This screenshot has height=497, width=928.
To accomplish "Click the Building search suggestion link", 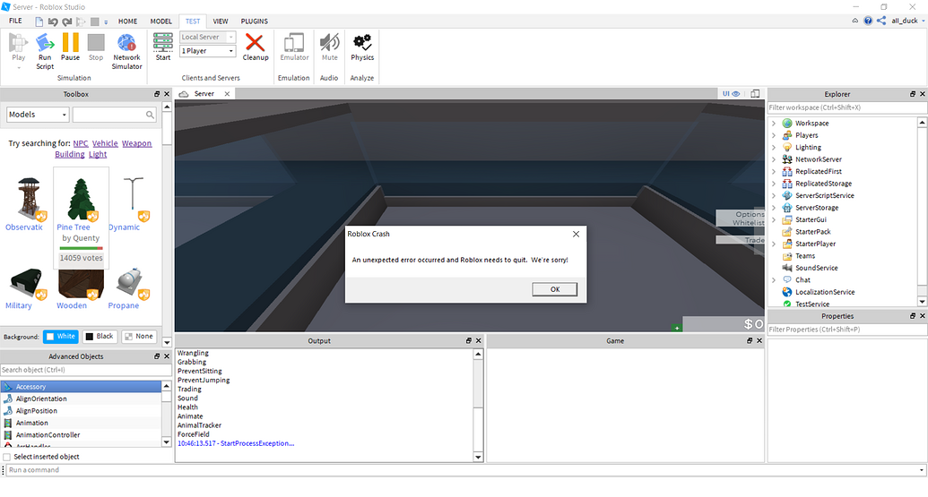I will 70,154.
